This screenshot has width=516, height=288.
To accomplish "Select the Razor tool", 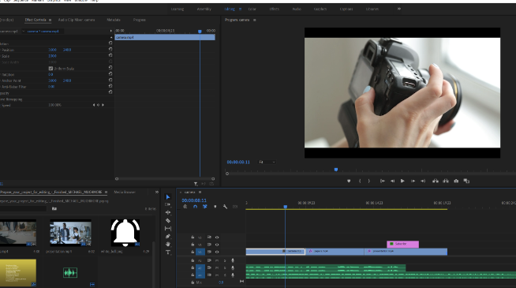I will click(x=168, y=220).
